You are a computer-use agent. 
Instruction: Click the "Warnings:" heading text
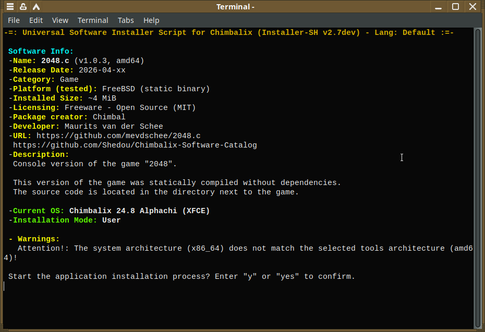click(x=39, y=239)
